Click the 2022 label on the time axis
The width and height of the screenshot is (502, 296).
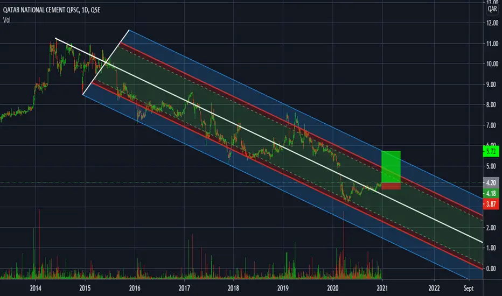434,288
